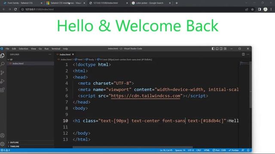Open the cdn.tailwindcss.com link in code
The width and height of the screenshot is (275, 154).
click(146, 96)
